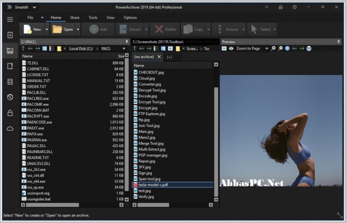Screen dimensions: 347x223
Task: Go to next page in Preview
Action: click(301, 48)
